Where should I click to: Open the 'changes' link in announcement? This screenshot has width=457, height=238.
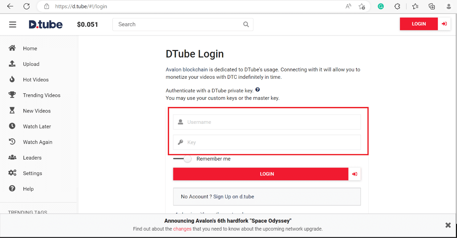coord(182,229)
